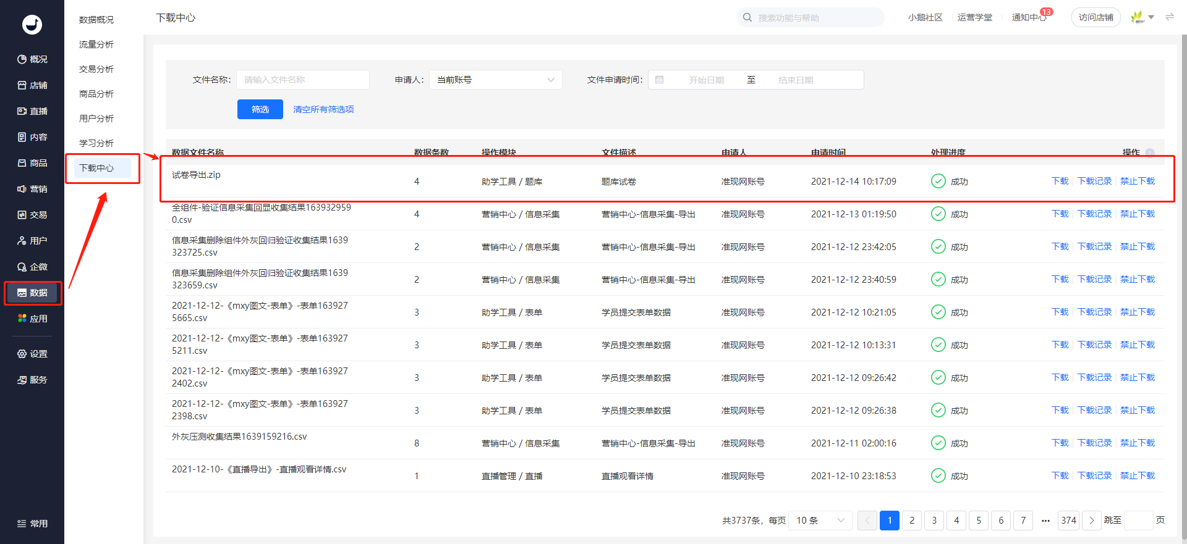Click 禁止下载 for 直播观看详情.csv row
The image size is (1187, 544).
click(x=1138, y=475)
